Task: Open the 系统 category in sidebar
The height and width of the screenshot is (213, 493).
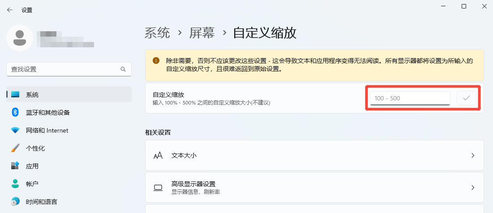Action: pos(32,95)
